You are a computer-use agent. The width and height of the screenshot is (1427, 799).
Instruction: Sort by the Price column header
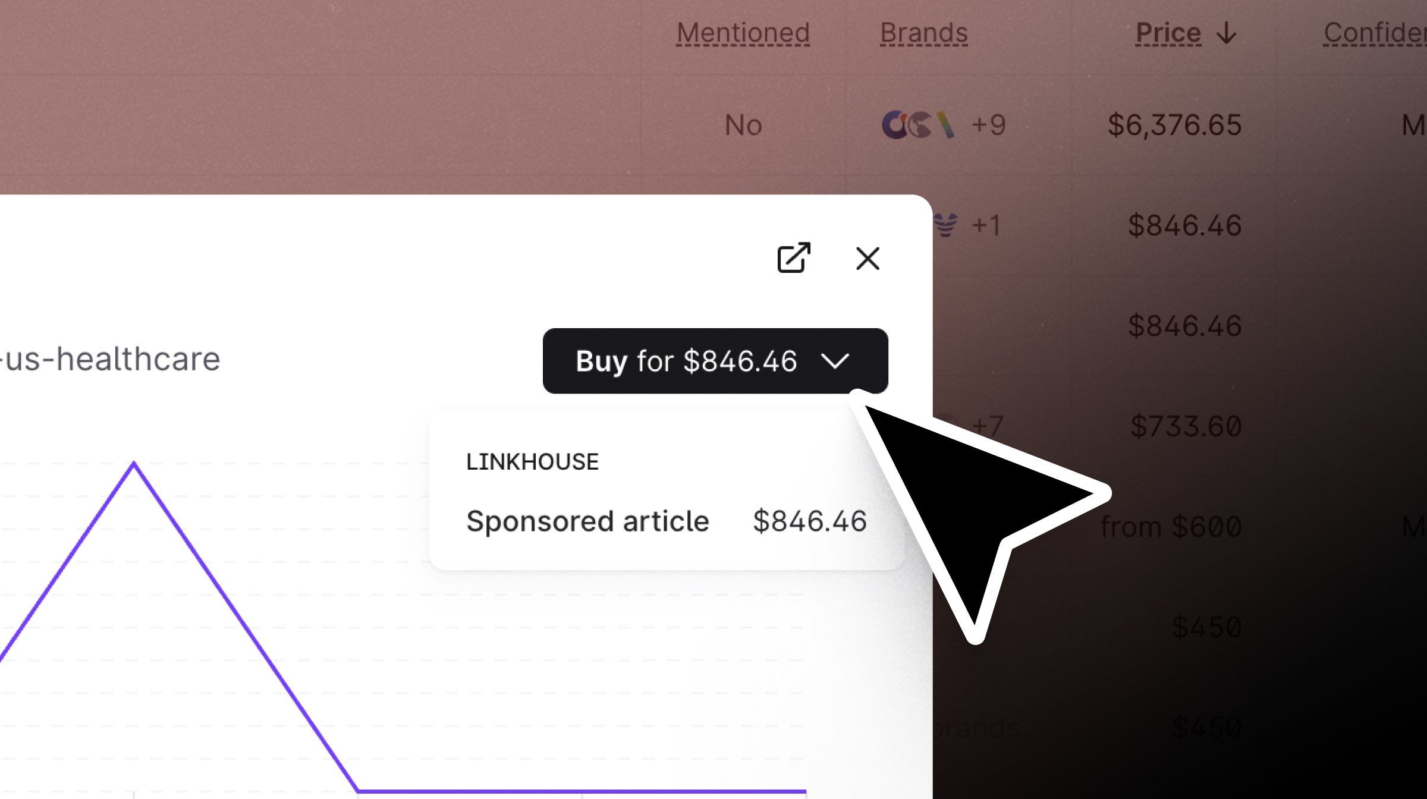click(1168, 33)
